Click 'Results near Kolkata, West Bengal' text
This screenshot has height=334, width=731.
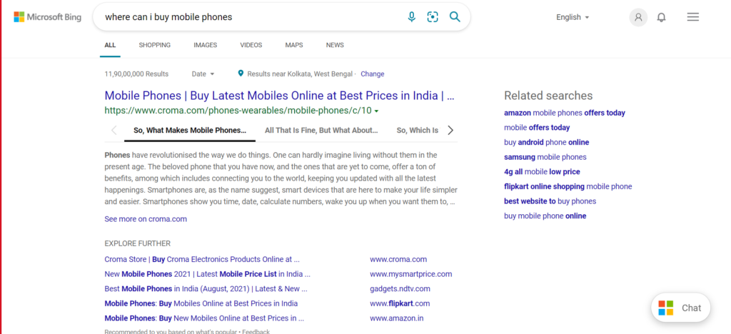point(300,74)
